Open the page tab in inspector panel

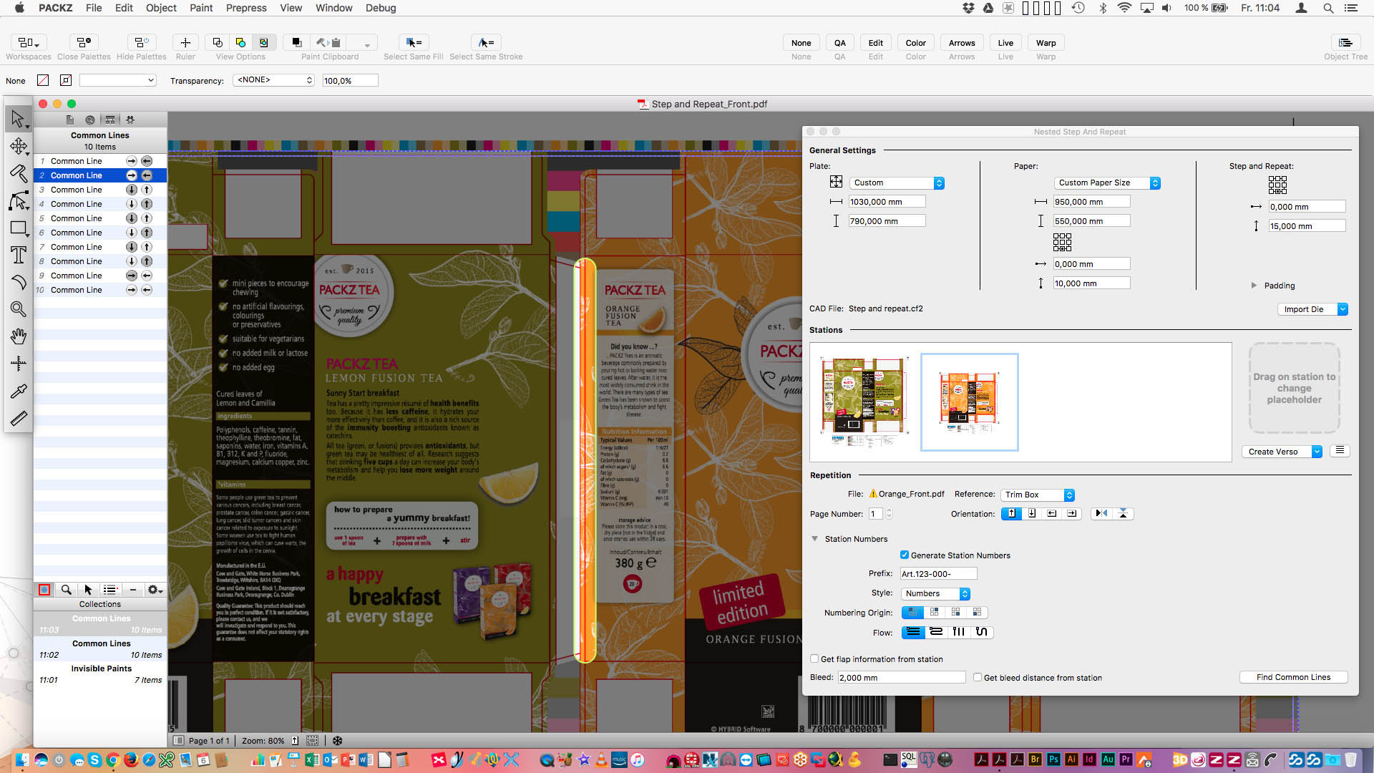click(x=69, y=120)
